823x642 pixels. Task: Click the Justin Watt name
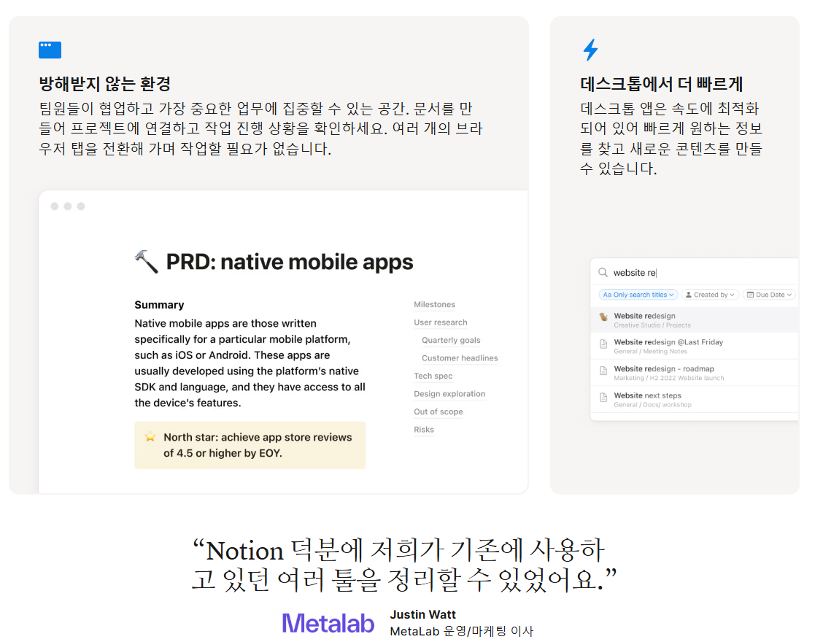422,615
